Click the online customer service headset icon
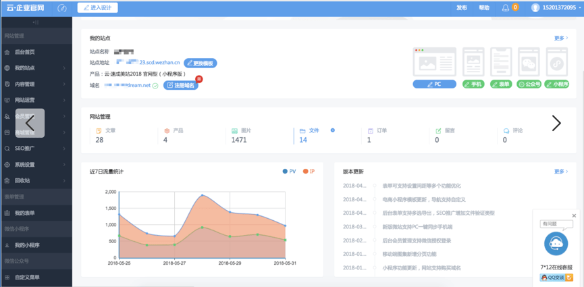This screenshot has width=584, height=287. (x=555, y=242)
